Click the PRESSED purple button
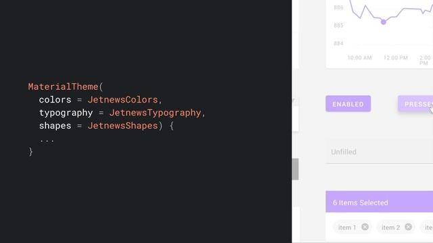 (415, 104)
